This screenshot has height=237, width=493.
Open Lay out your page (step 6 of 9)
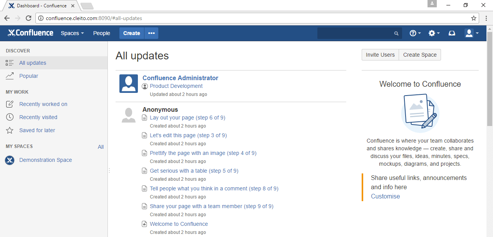click(188, 118)
